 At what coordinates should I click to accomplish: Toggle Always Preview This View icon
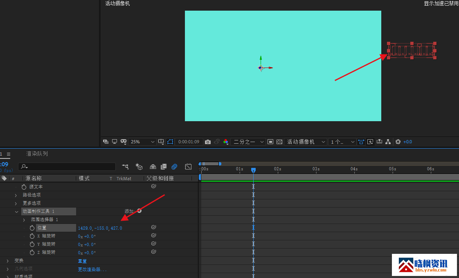click(106, 142)
